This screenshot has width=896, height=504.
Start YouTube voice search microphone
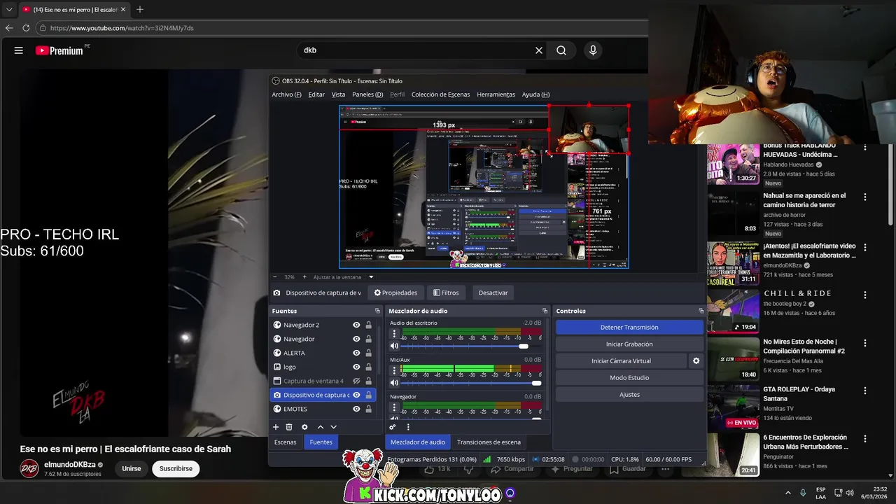point(593,50)
